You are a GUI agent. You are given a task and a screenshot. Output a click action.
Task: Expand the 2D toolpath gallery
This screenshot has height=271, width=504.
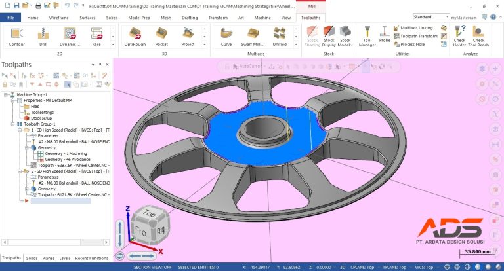pos(113,44)
